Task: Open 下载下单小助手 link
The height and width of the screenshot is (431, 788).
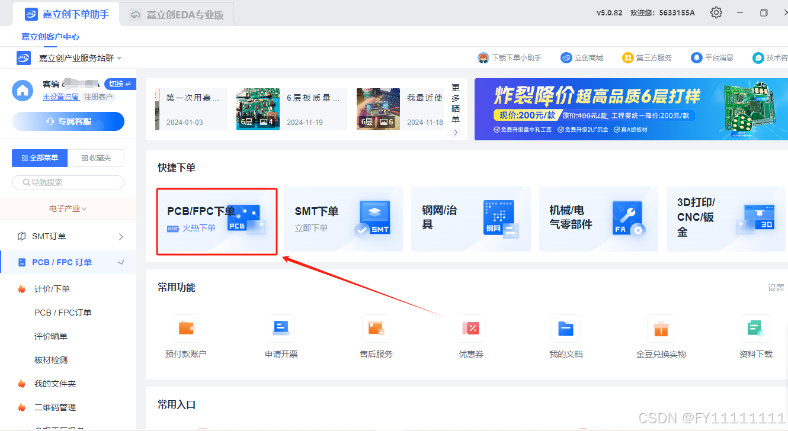Action: point(510,57)
